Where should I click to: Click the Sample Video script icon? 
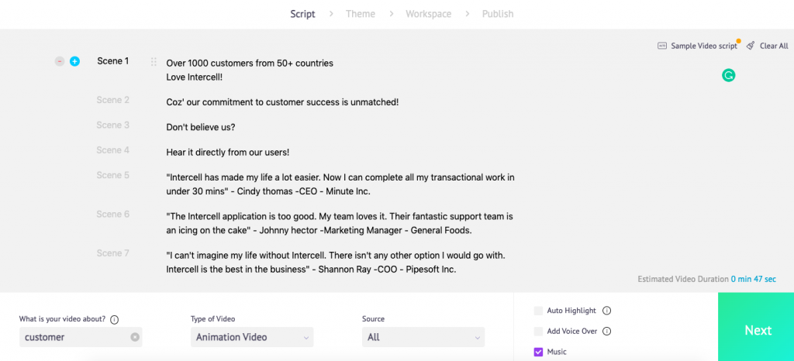[662, 46]
